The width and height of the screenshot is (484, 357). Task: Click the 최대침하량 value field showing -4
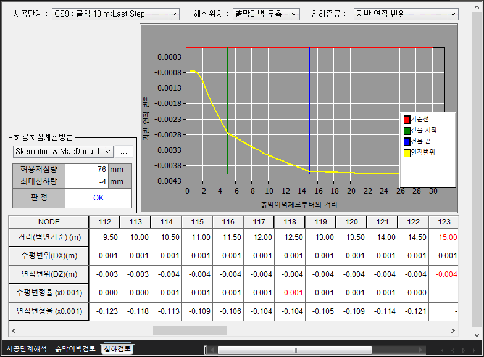pos(86,182)
